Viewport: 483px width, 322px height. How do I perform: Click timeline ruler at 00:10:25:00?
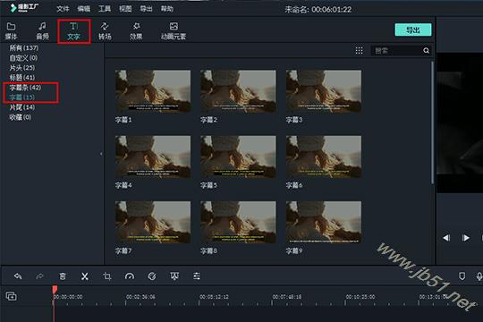[360, 297]
